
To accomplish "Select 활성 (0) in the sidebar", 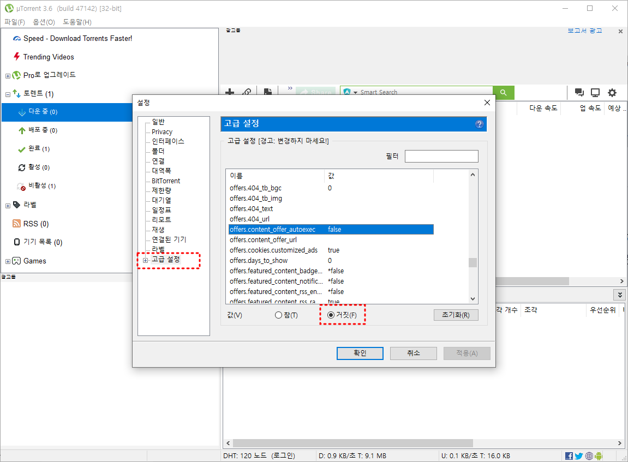I will pyautogui.click(x=39, y=167).
